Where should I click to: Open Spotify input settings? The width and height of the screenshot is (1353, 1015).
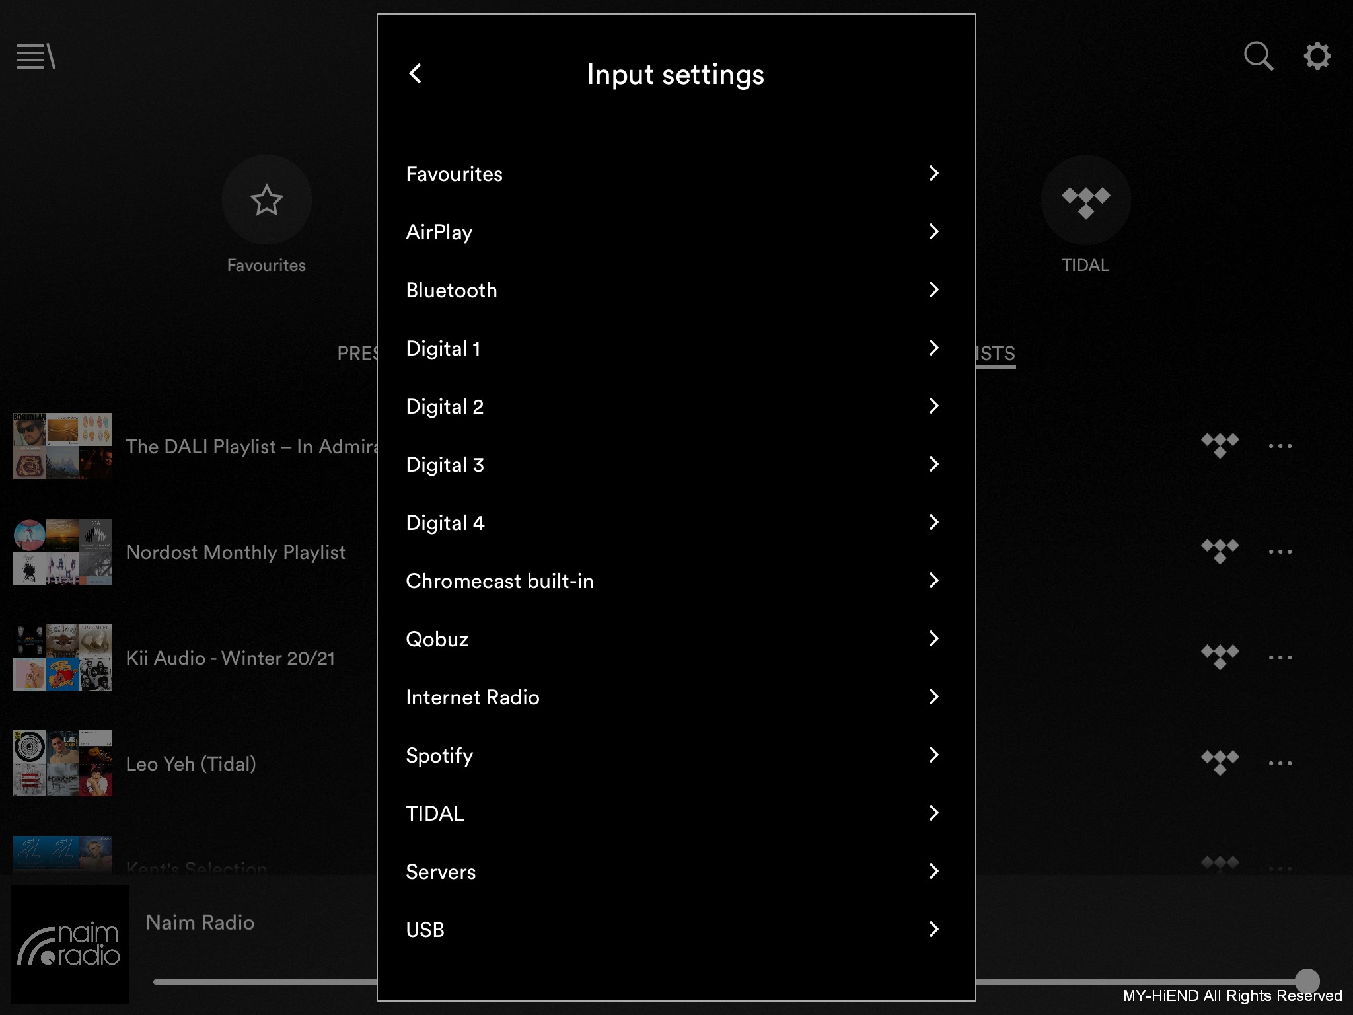point(676,755)
